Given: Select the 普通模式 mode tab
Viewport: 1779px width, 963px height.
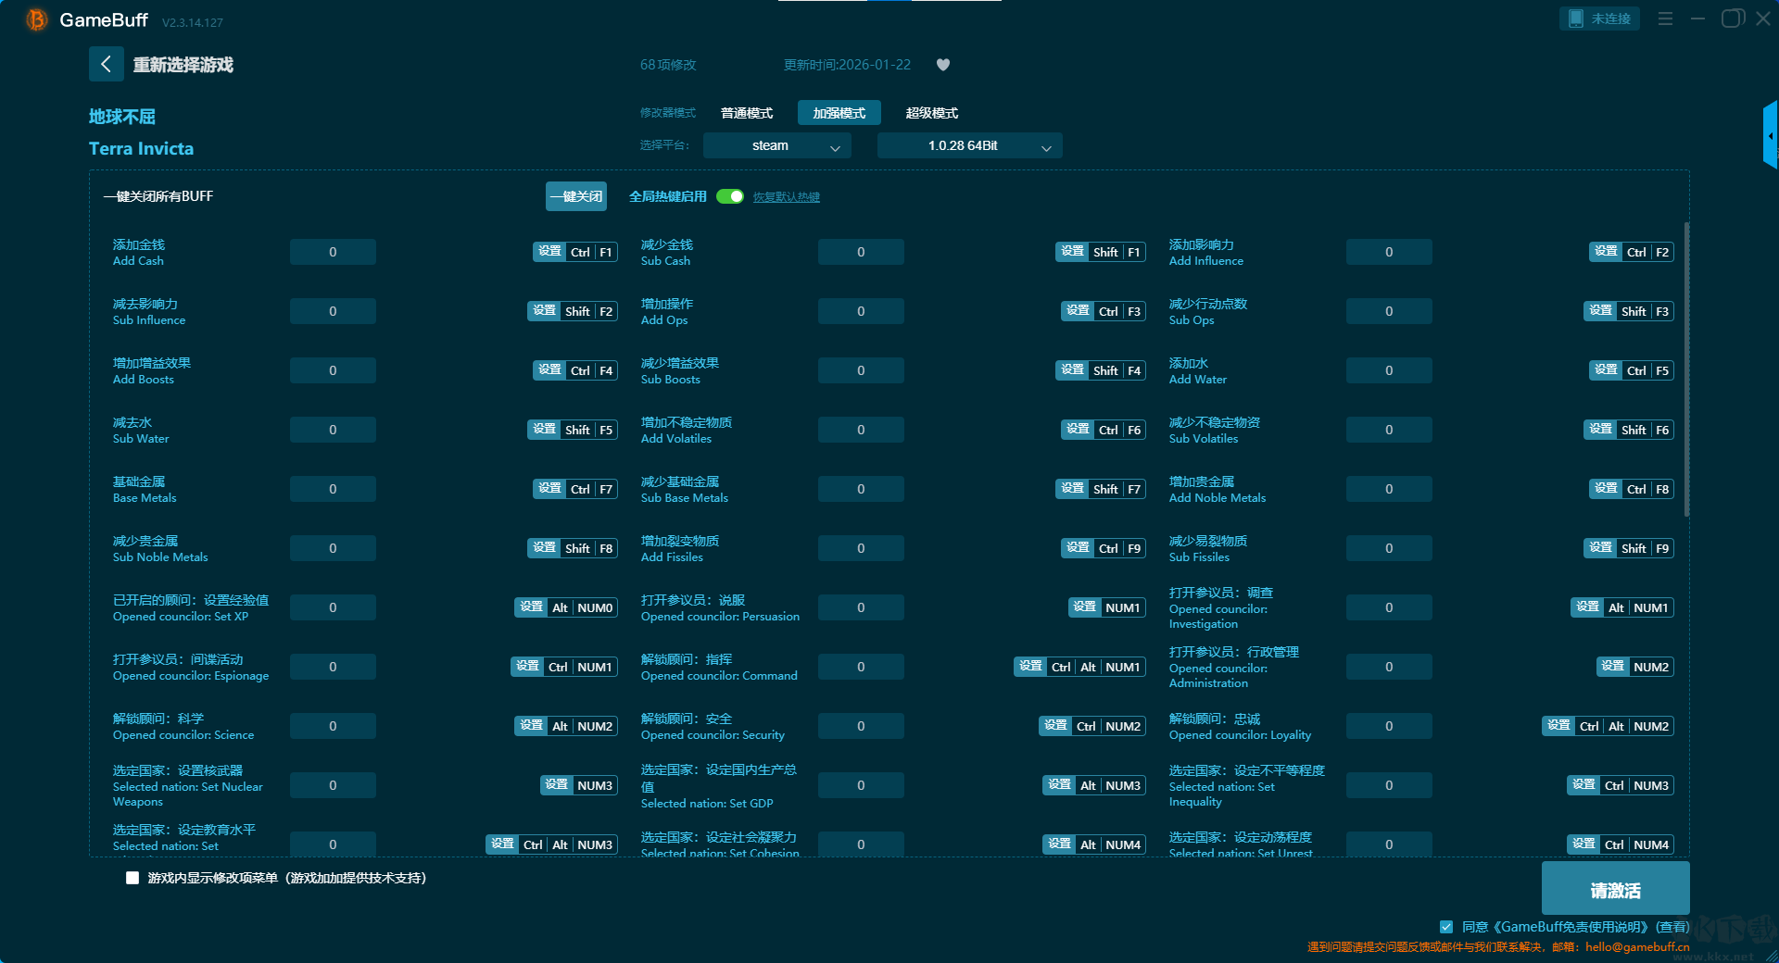Looking at the screenshot, I should (747, 113).
